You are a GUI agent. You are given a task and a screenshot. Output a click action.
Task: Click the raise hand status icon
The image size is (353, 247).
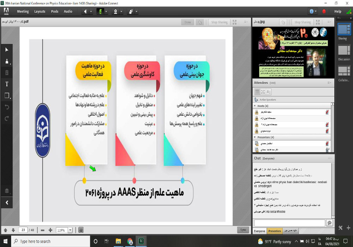click(130, 11)
